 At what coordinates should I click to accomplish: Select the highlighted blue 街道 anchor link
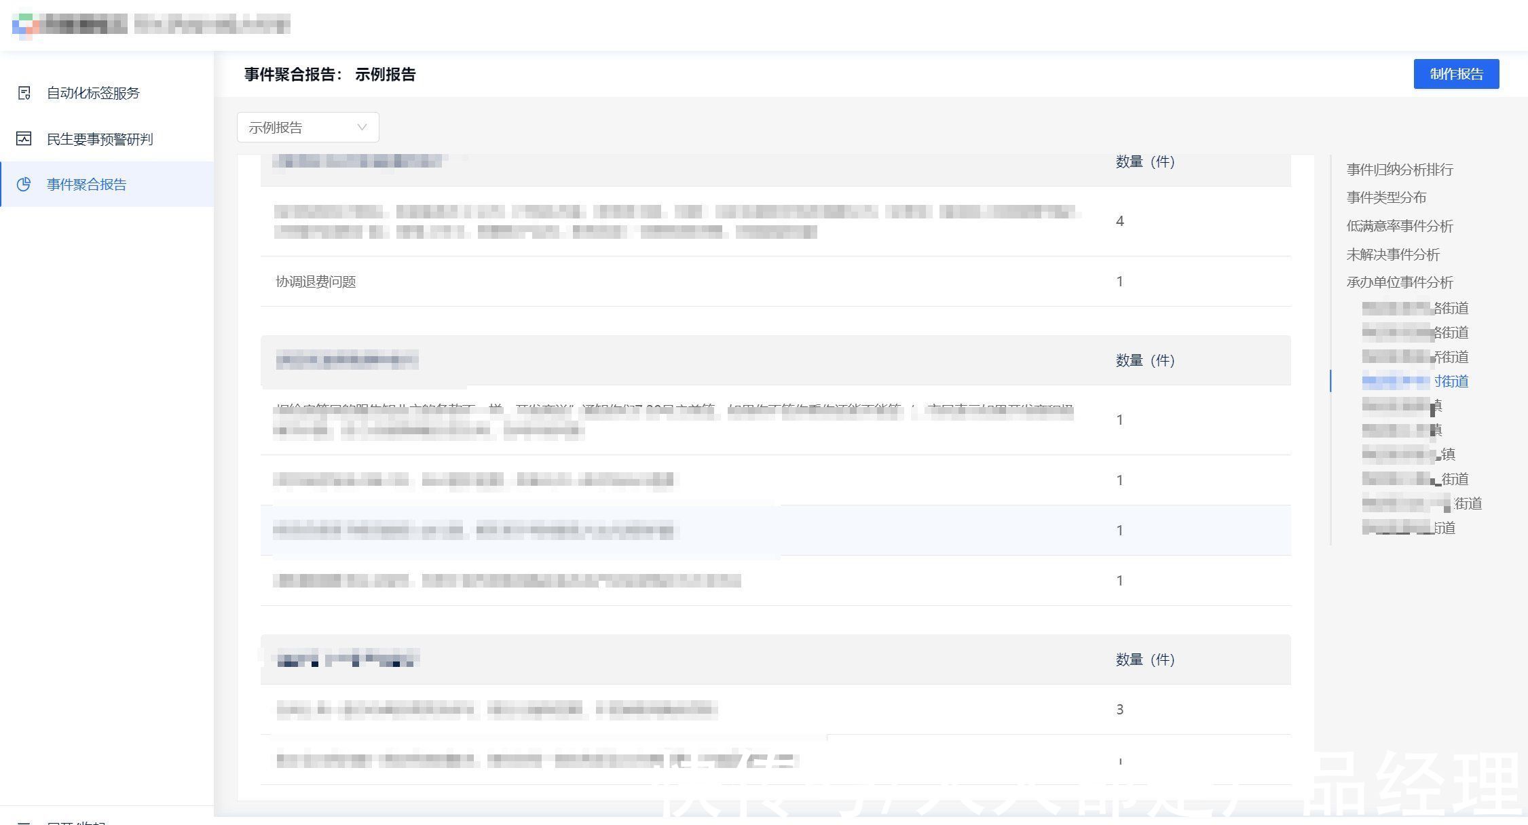tap(1415, 381)
